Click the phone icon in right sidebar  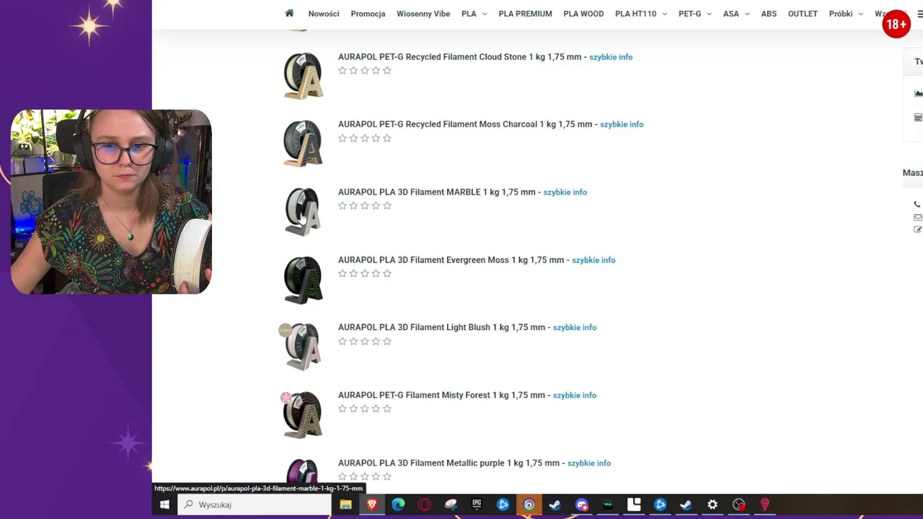[917, 205]
